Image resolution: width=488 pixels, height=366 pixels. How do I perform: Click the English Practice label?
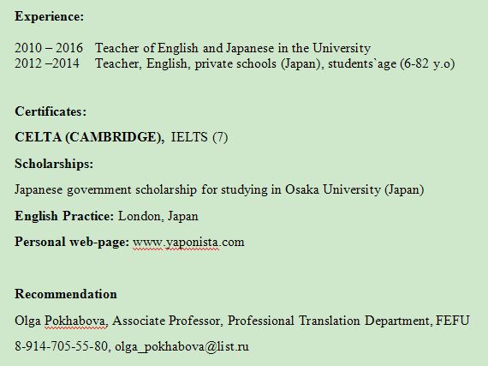tap(64, 216)
